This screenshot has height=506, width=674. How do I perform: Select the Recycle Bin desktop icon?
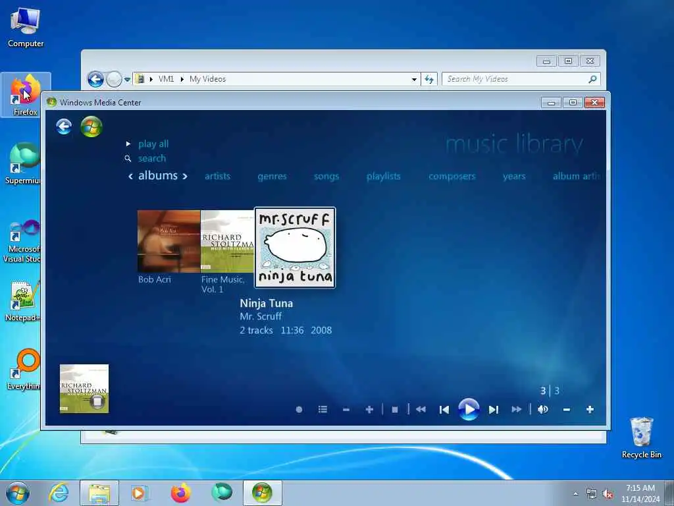[x=641, y=437]
